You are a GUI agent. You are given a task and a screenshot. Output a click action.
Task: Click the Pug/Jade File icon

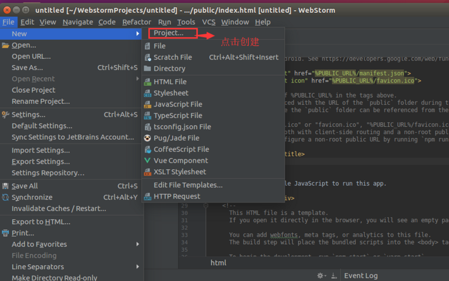[x=148, y=138]
